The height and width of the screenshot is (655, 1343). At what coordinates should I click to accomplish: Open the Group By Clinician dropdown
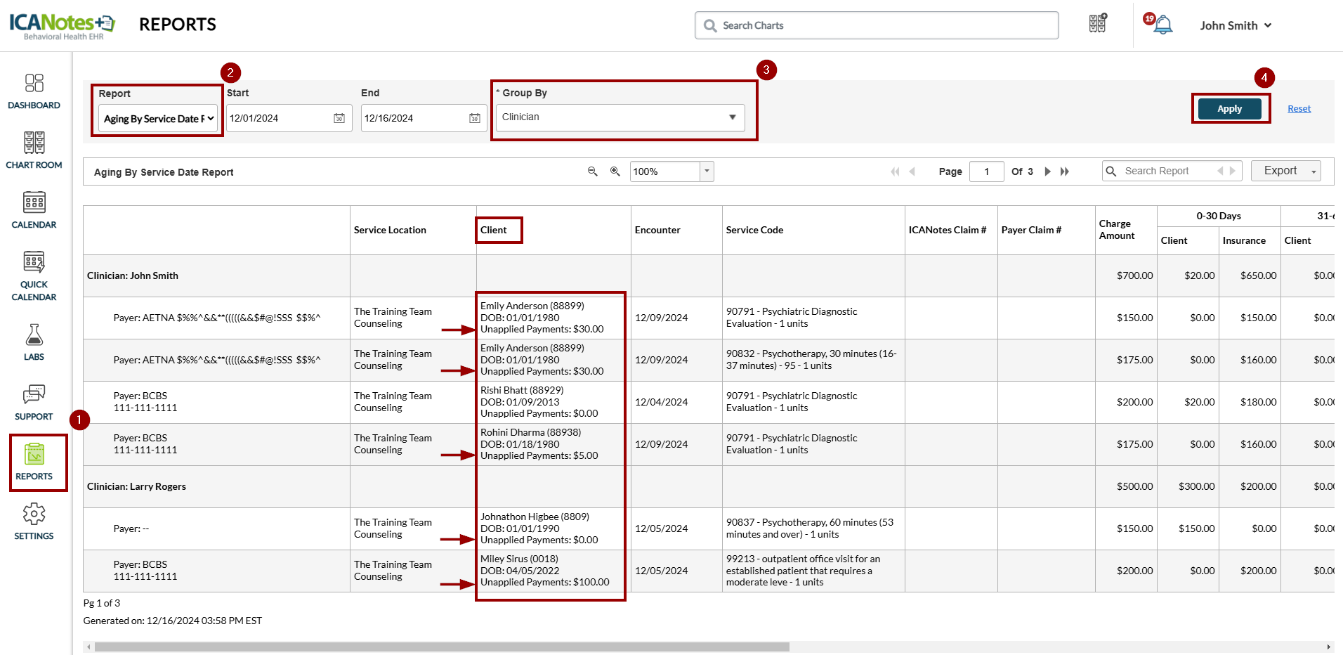[x=620, y=117]
